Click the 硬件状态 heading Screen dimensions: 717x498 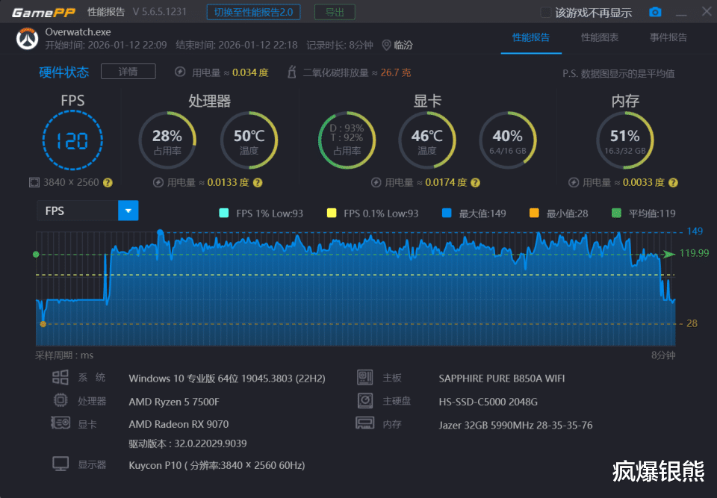tap(63, 72)
